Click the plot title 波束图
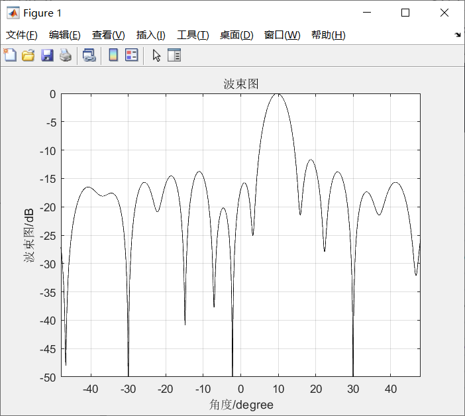Image resolution: width=465 pixels, height=416 pixels. coord(241,84)
